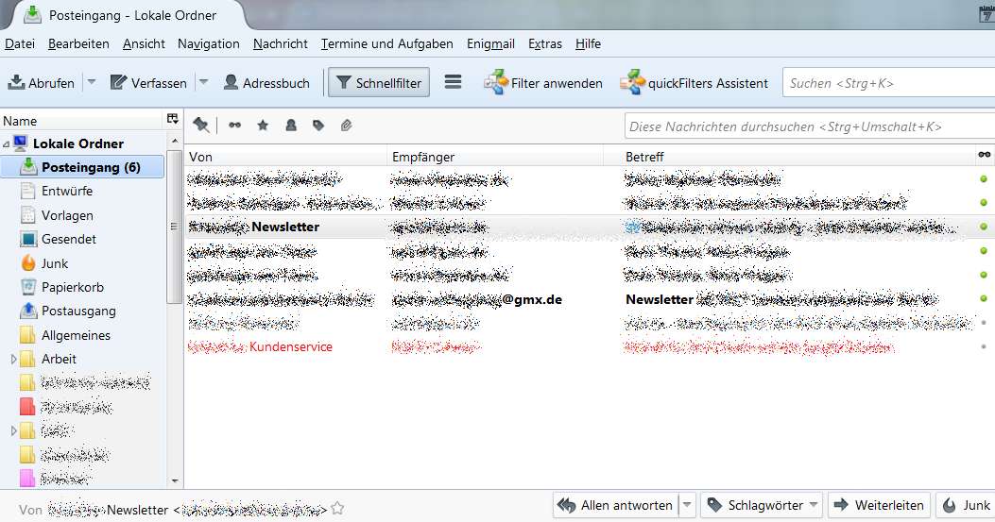Select the Arbeit folder
This screenshot has width=995, height=522.
coord(59,359)
